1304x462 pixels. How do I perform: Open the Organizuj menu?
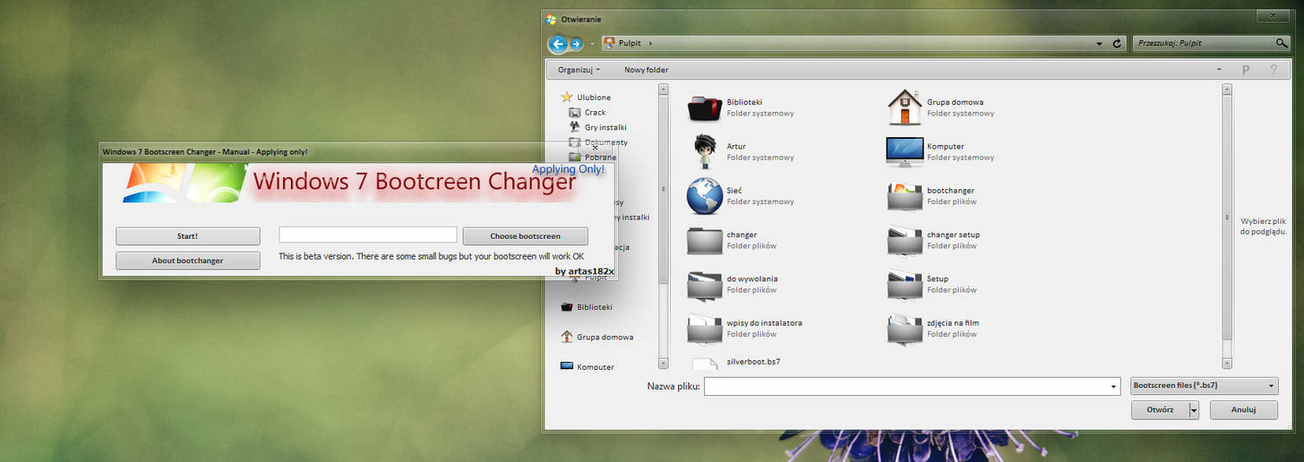click(x=579, y=69)
